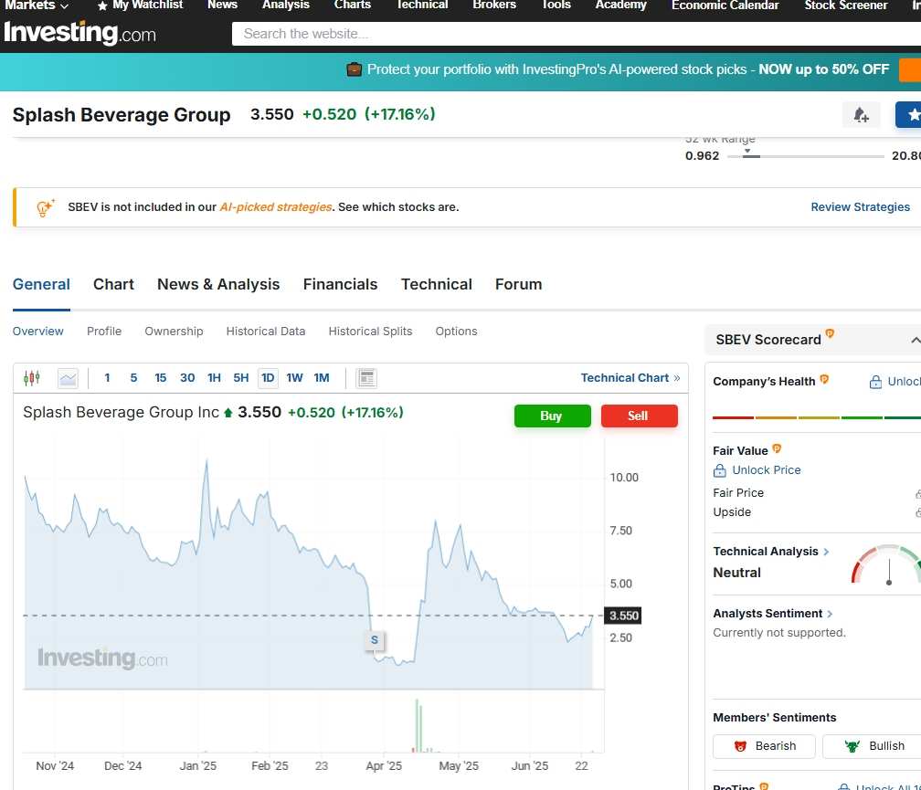Vote Bullish sentiment

(874, 746)
